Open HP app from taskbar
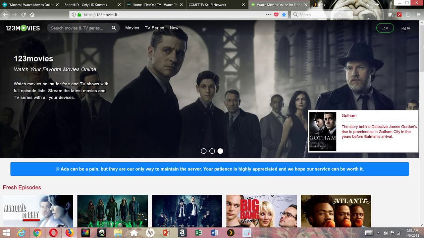The image size is (424, 238). [x=150, y=233]
